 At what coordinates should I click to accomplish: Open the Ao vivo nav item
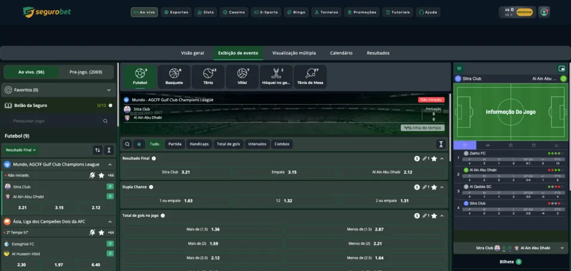pos(145,13)
